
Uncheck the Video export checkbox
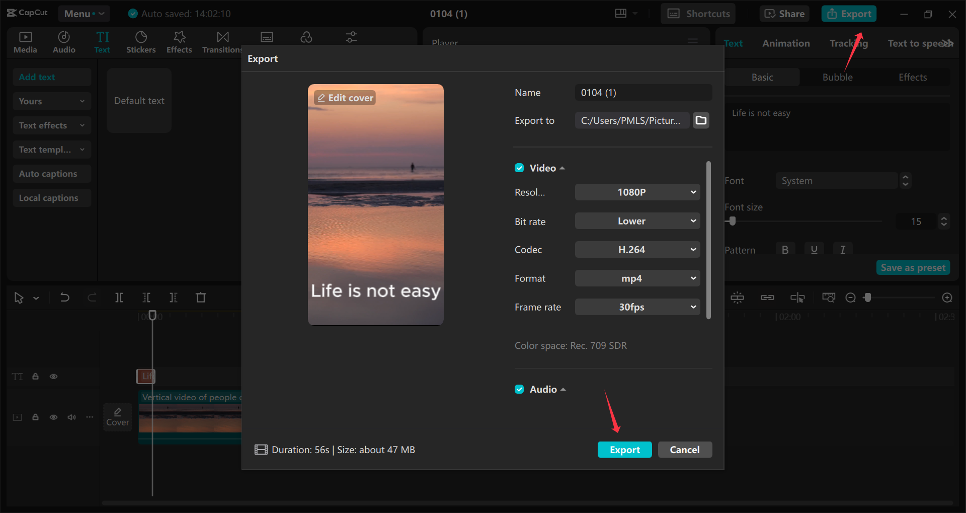pos(519,168)
